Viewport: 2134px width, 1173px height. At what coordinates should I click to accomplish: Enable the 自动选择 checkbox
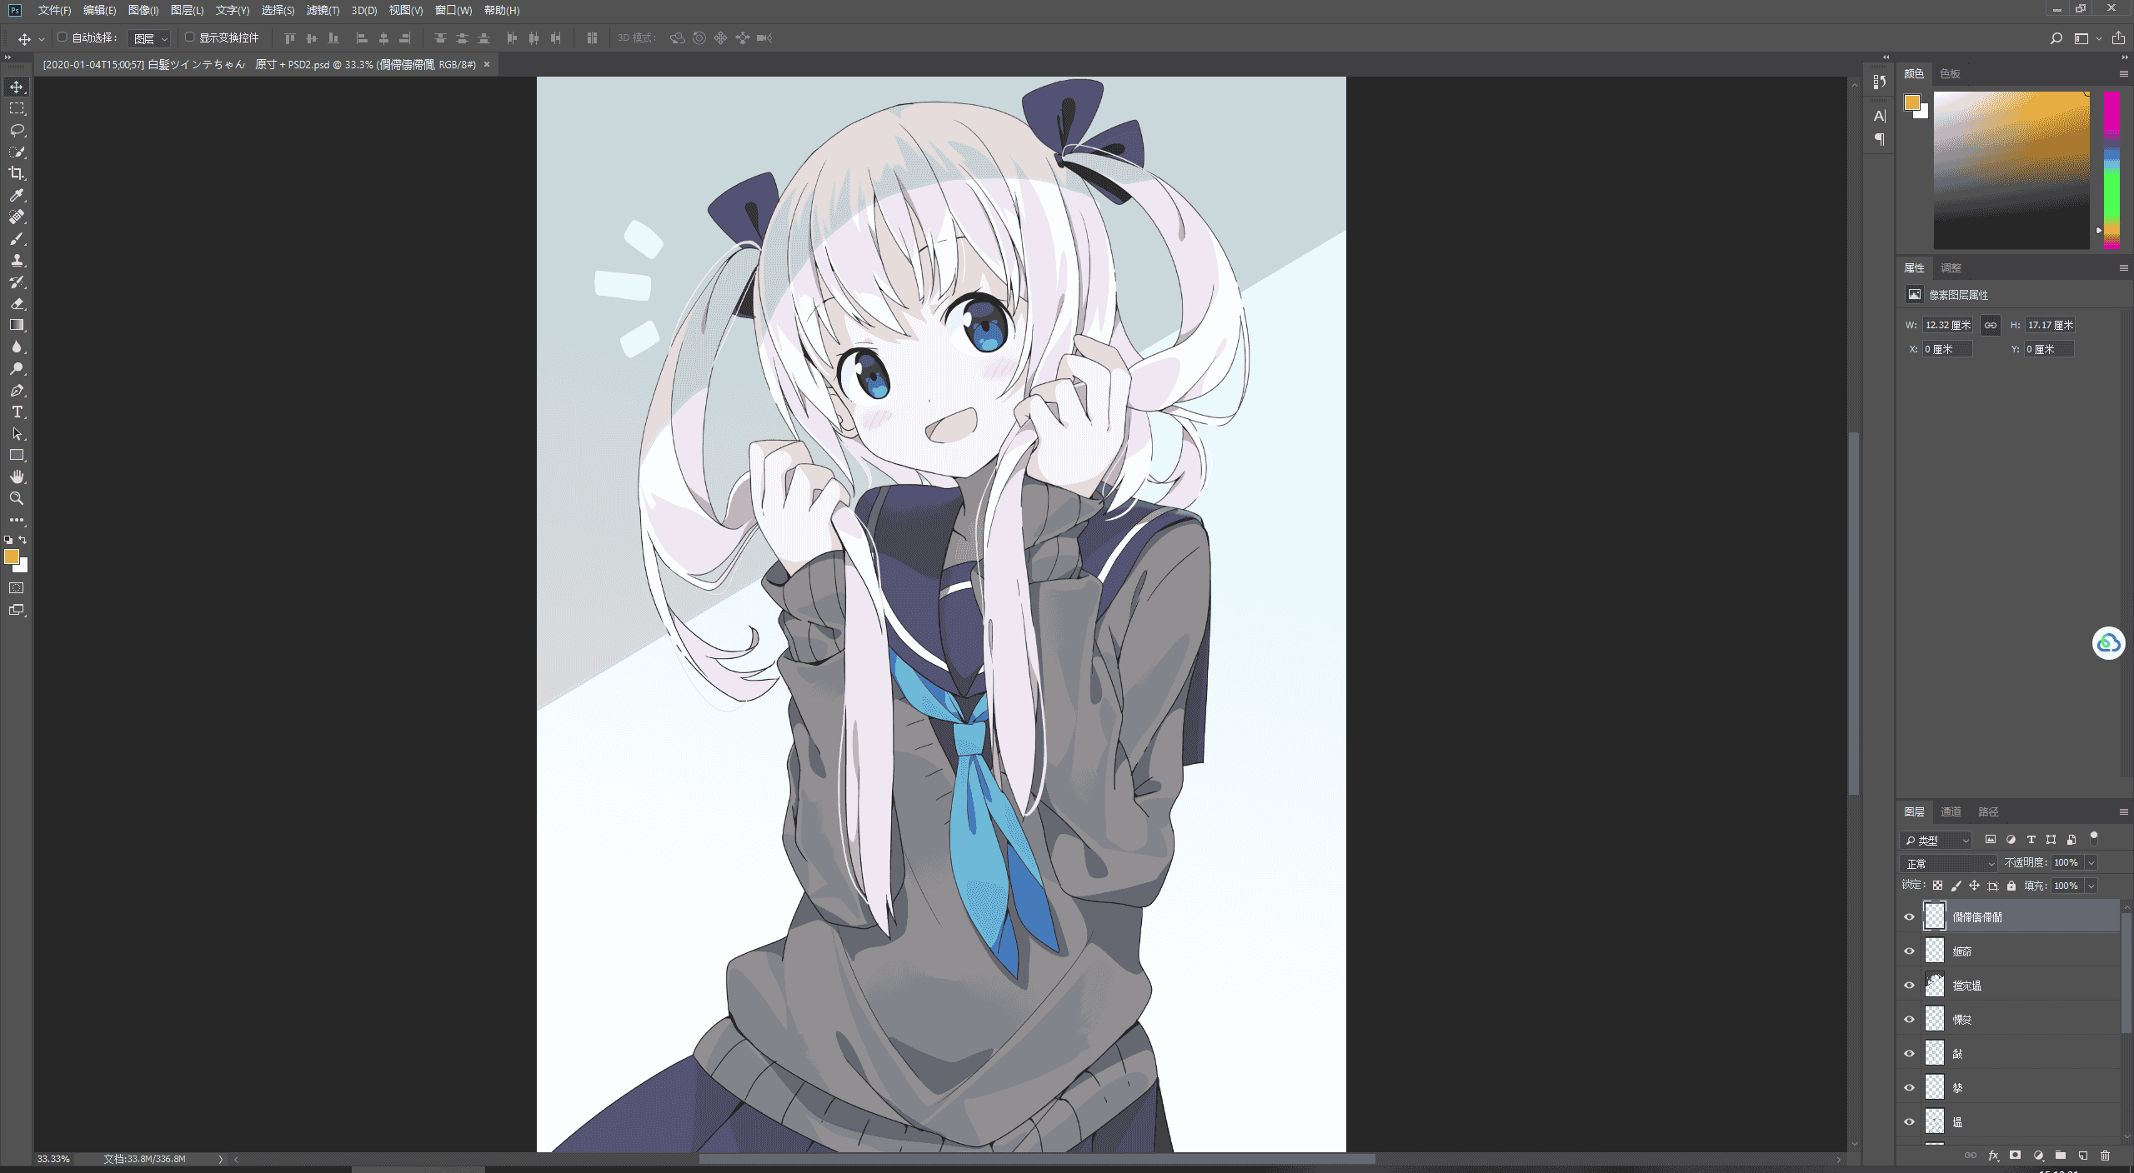pos(62,37)
